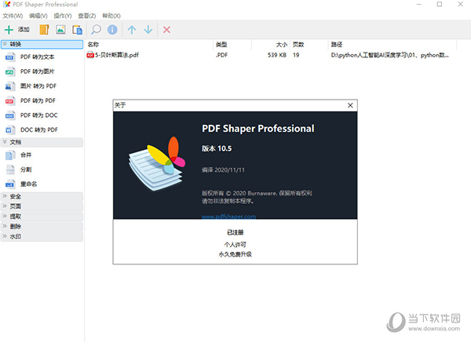Open the 编辑(V) menu
Image resolution: width=471 pixels, height=342 pixels.
pos(38,16)
